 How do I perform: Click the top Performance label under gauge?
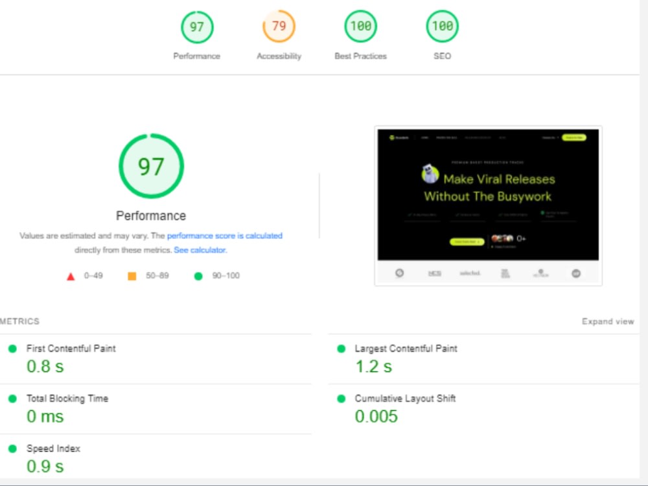coord(197,56)
